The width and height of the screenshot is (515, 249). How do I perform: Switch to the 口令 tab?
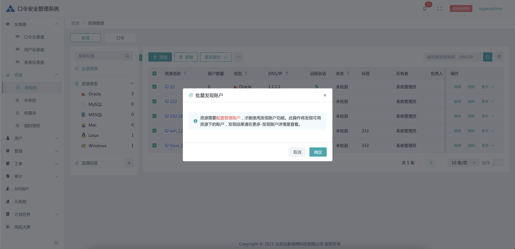pos(120,38)
